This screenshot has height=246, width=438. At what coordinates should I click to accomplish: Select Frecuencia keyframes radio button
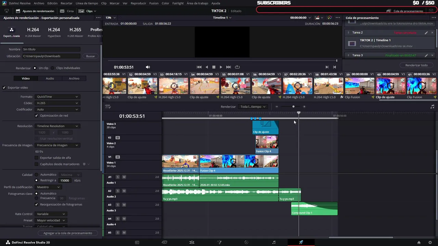pos(37,198)
